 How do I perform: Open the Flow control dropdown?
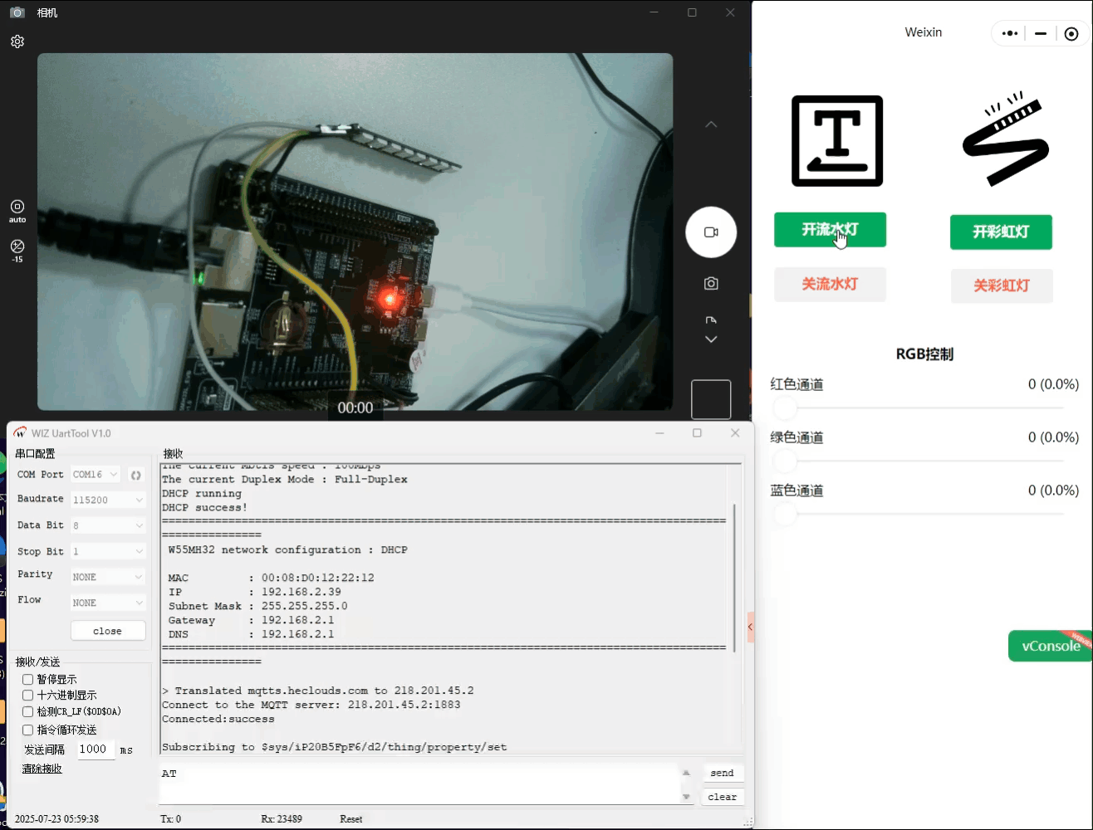point(108,603)
